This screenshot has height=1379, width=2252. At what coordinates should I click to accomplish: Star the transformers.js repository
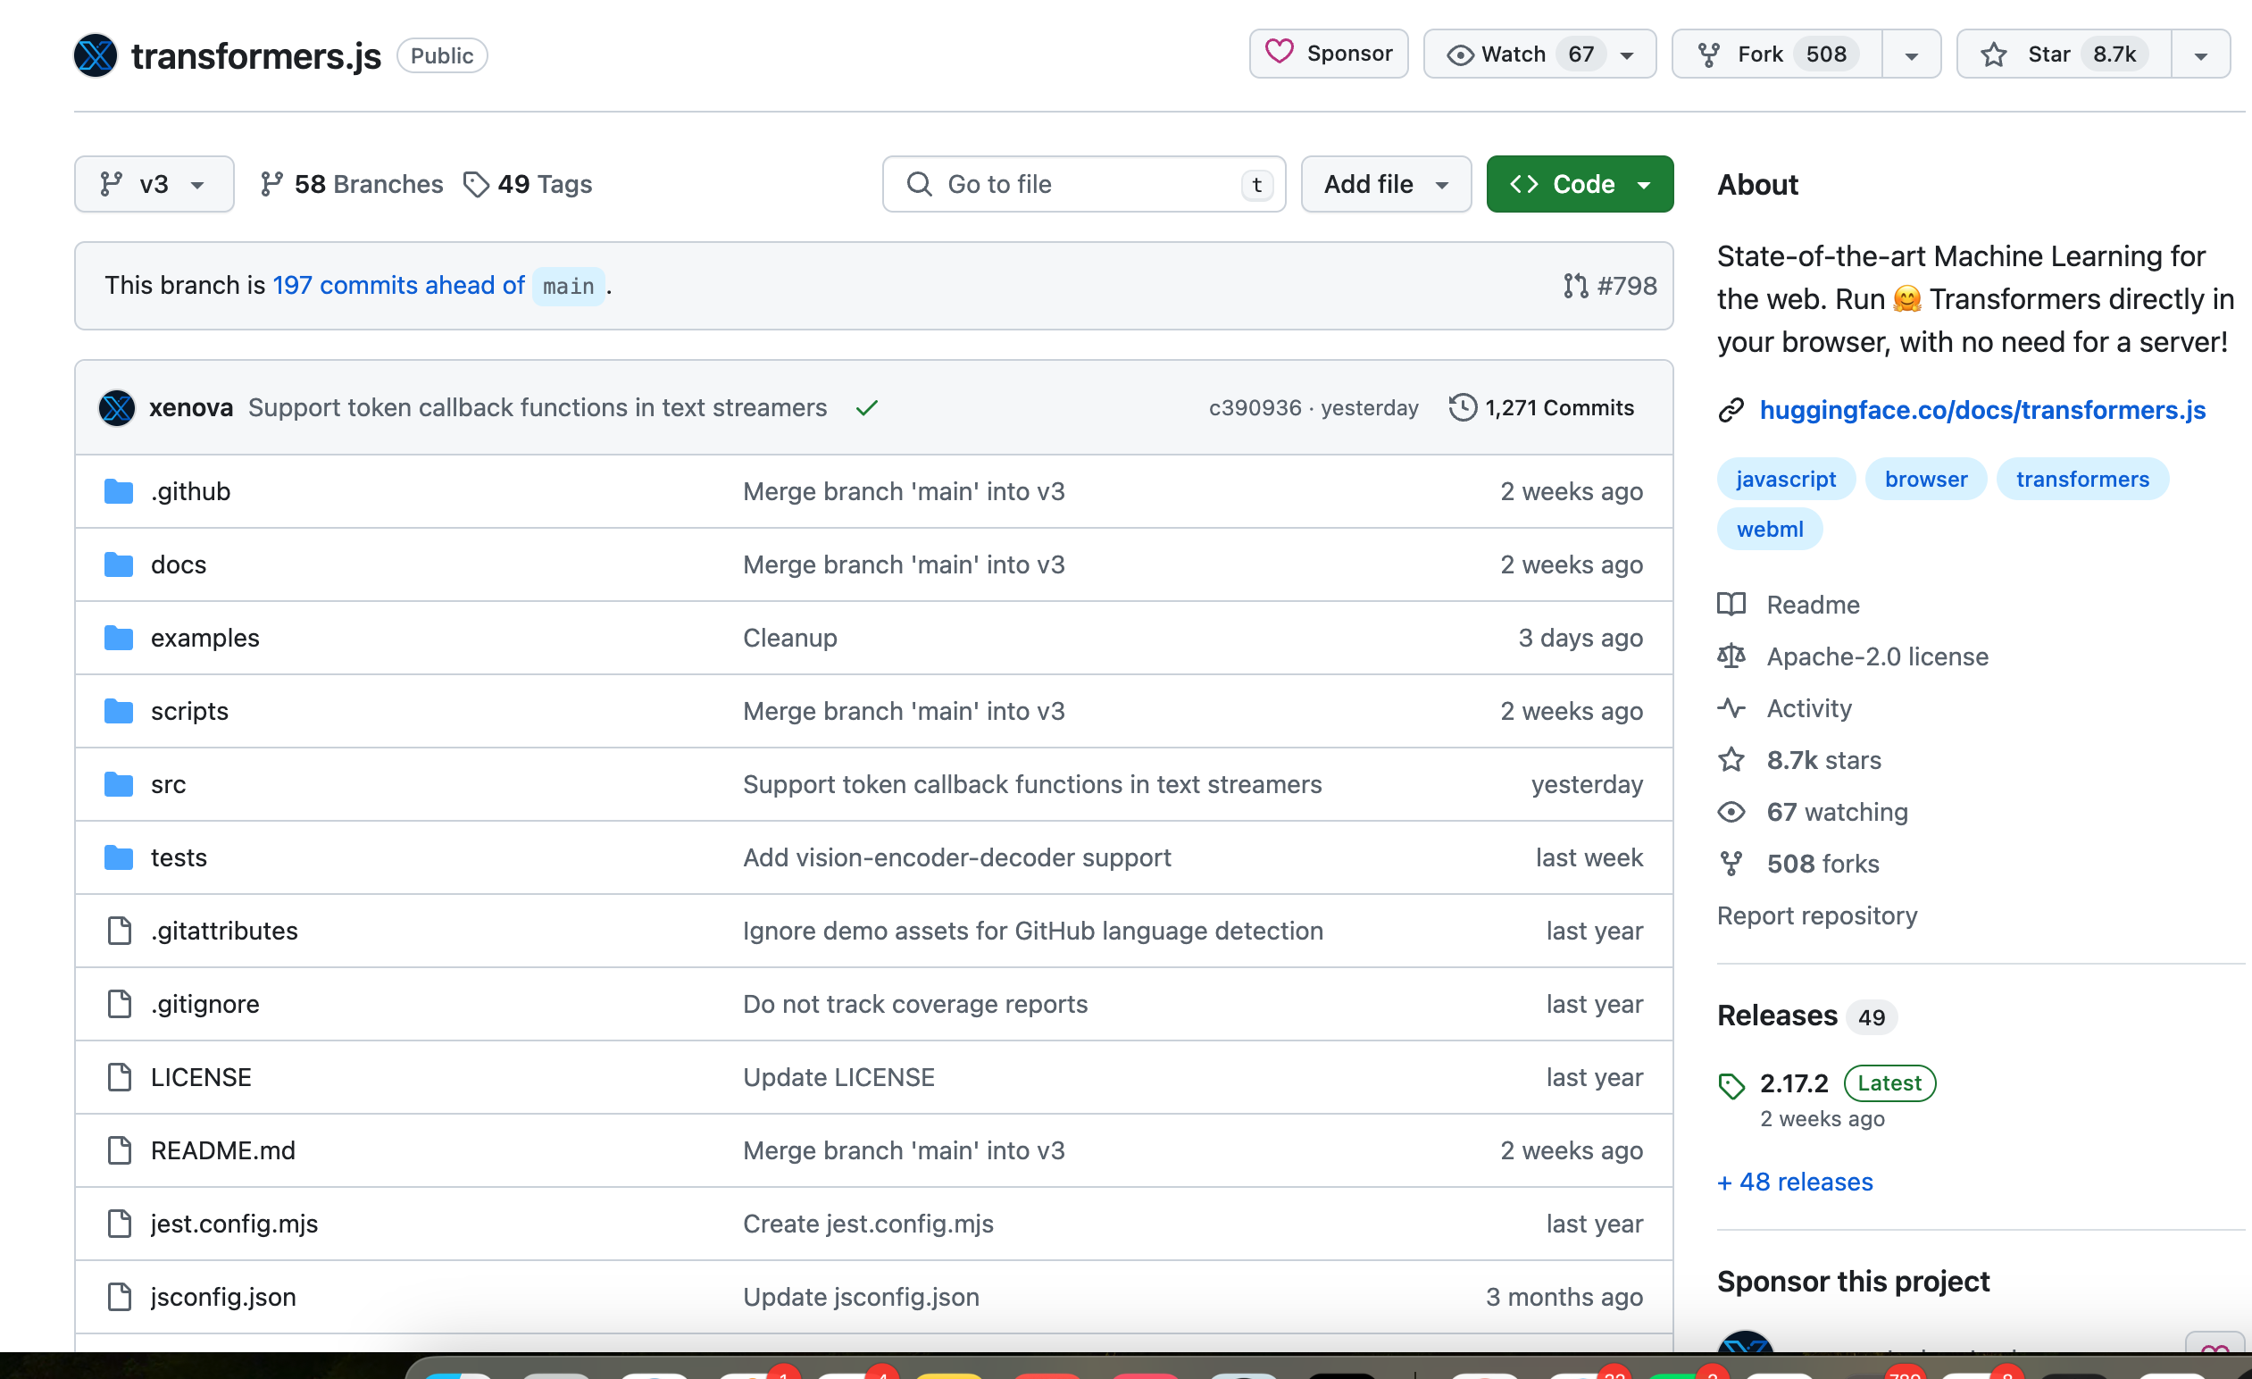click(2064, 54)
